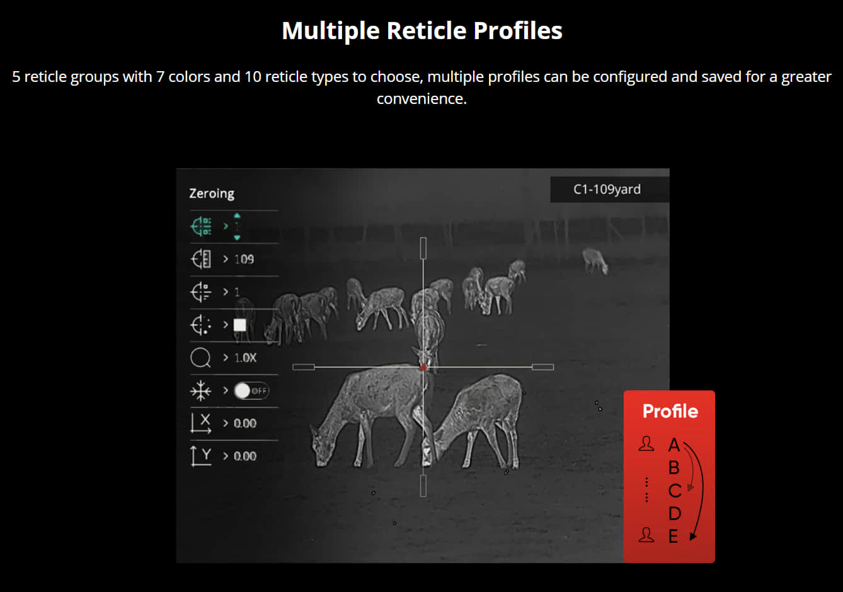This screenshot has height=592, width=843.
Task: Expand the chevron beside the 1.0X zoom value
Action: coord(226,358)
